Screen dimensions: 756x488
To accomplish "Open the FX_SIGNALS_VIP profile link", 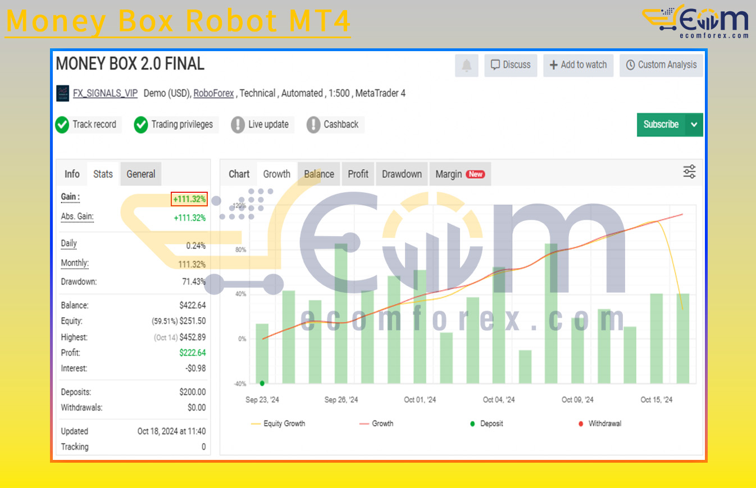I will 105,93.
